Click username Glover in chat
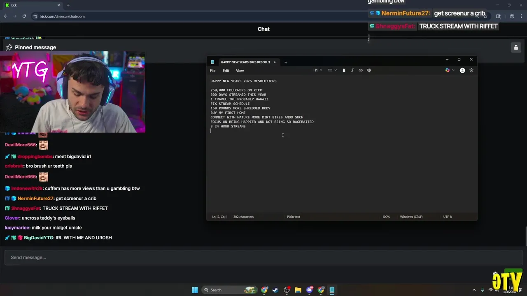The width and height of the screenshot is (527, 296). coord(12,218)
